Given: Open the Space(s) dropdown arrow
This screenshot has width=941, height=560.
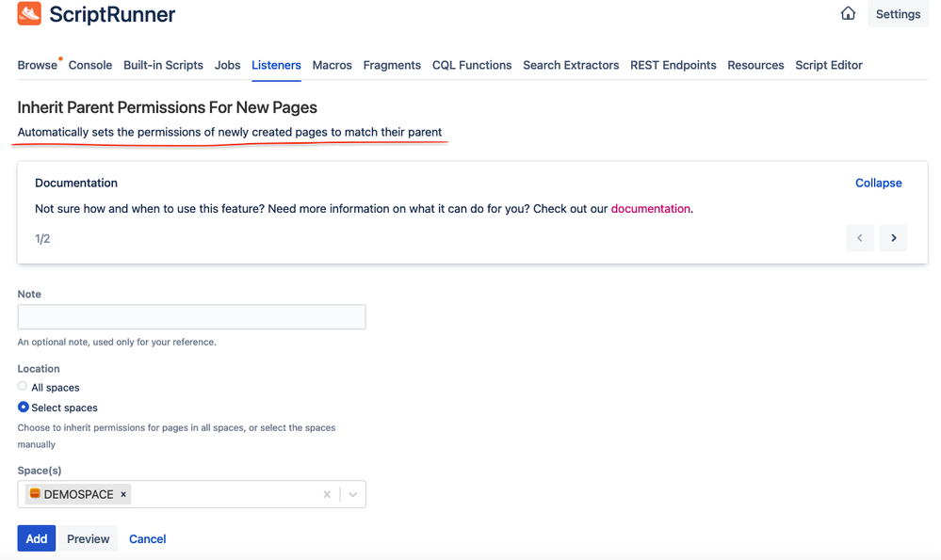Looking at the screenshot, I should 353,494.
